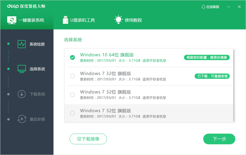The width and height of the screenshot is (246, 155).
Task: Click the 选择系统 monitor step icon
Action: tap(21, 69)
